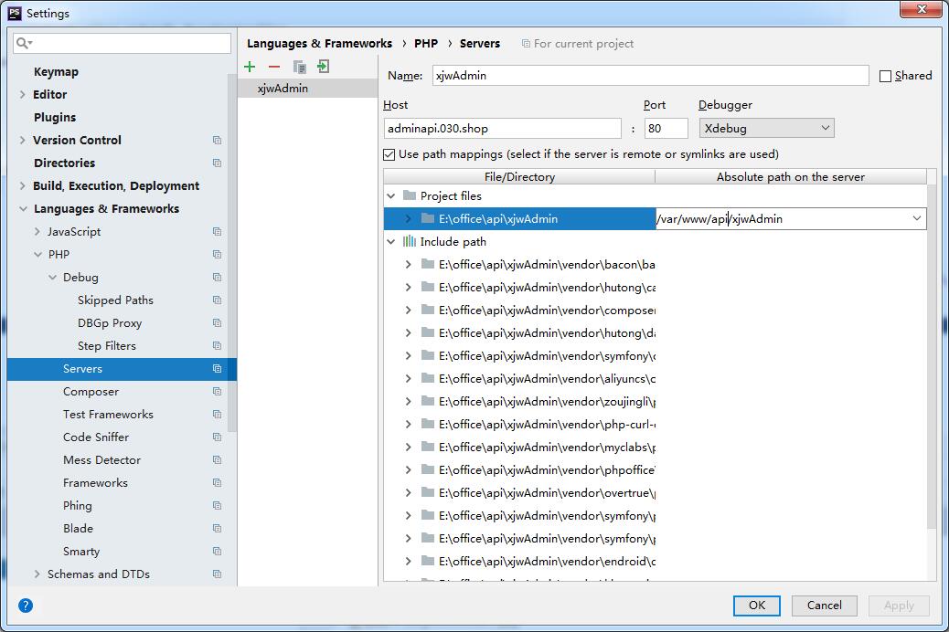Focus the settings search field

pyautogui.click(x=123, y=43)
